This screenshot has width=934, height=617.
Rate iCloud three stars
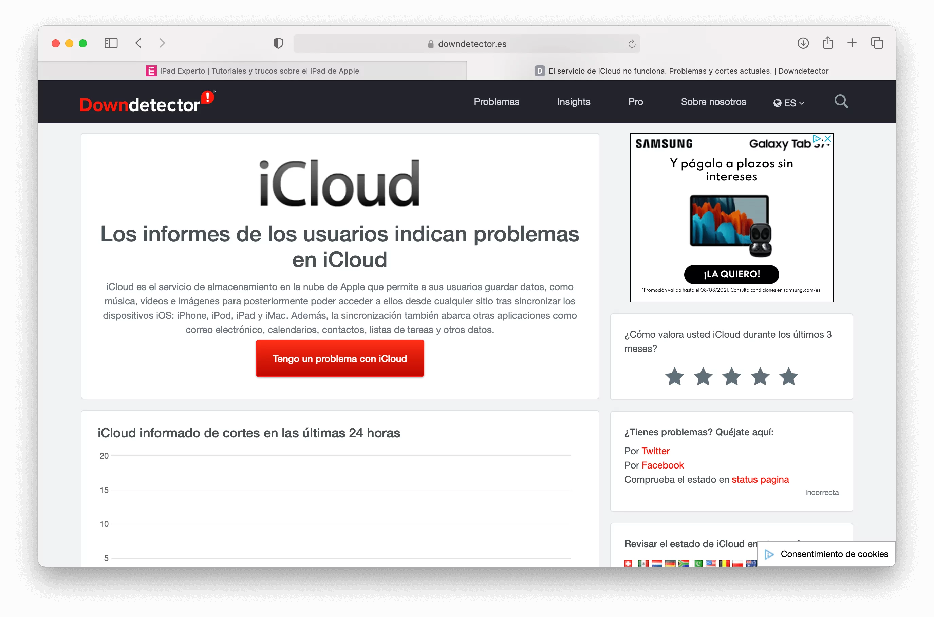[731, 377]
